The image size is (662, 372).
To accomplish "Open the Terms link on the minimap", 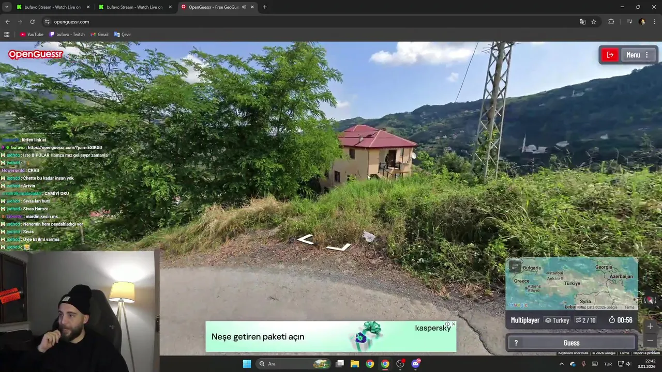I will [x=629, y=307].
